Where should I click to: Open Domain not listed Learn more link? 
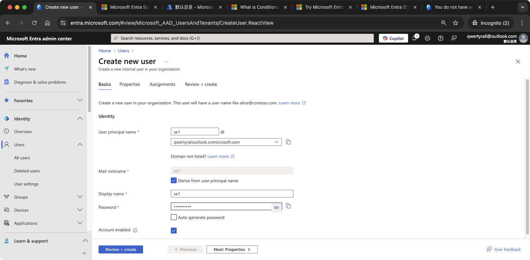221,156
